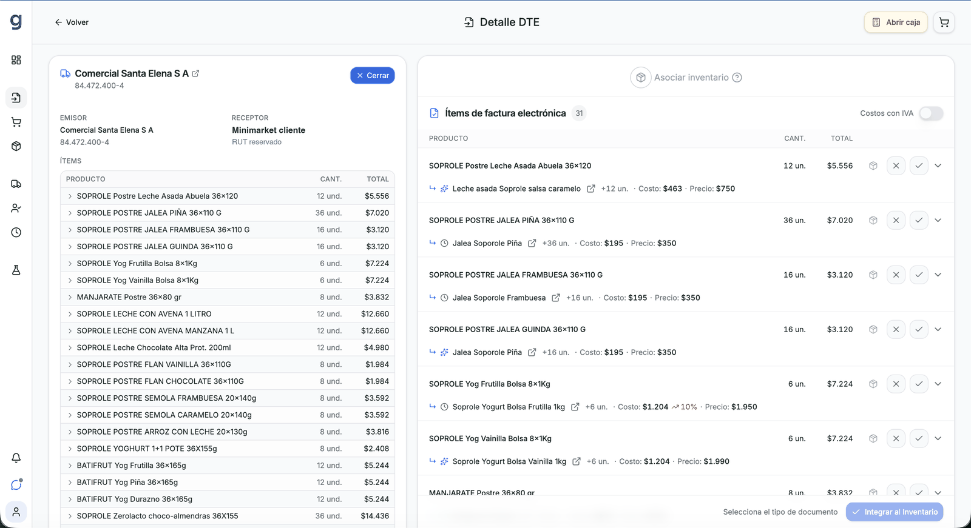This screenshot has width=971, height=528.
Task: Close the supplier panel with Cerrar
Action: (x=373, y=76)
